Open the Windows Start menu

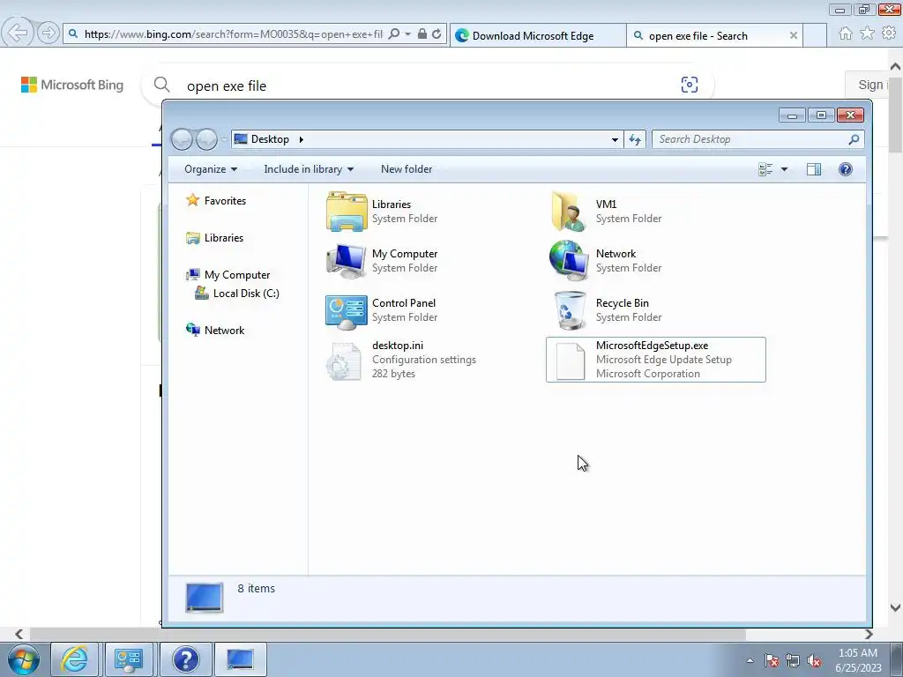[24, 659]
